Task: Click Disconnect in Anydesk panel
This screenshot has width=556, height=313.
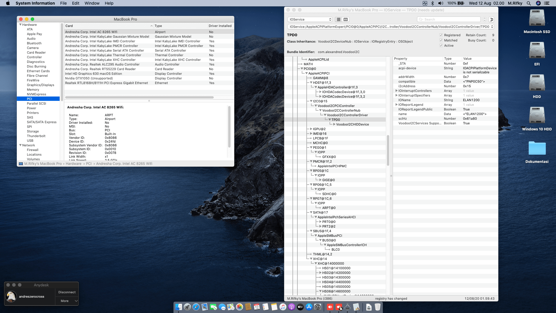Action: (x=67, y=292)
